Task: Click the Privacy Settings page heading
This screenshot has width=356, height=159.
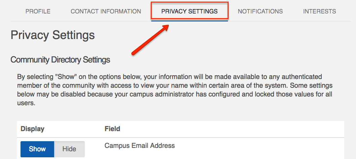Action: 52,35
